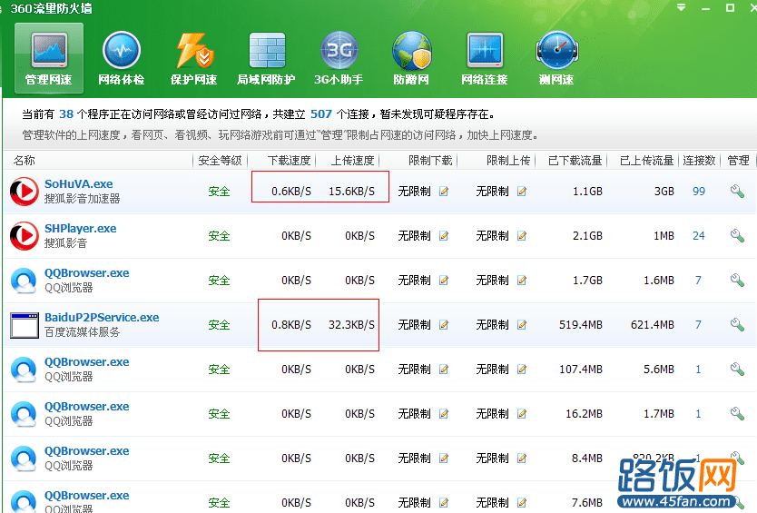Sort by 连接数 column header
The width and height of the screenshot is (757, 513).
point(699,161)
